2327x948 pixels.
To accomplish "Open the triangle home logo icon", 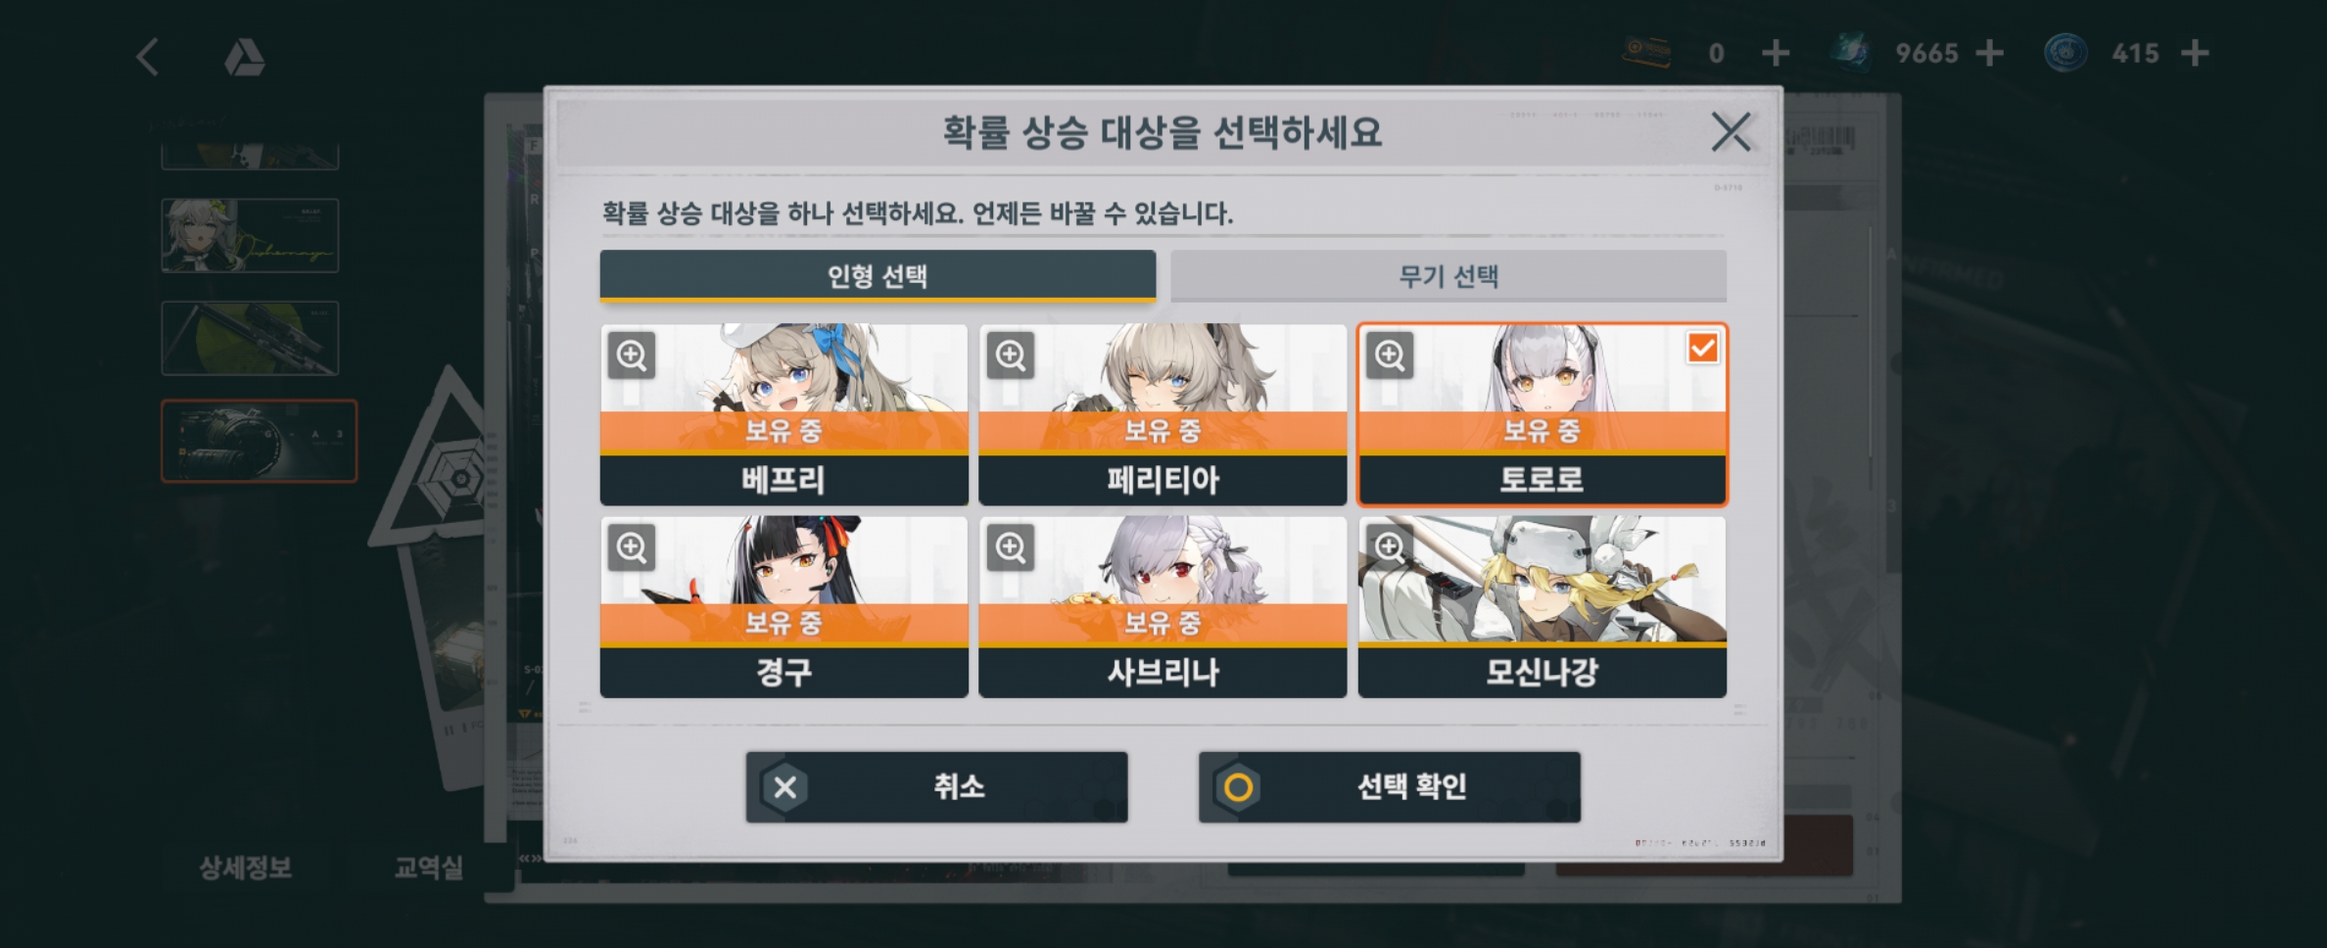I will click(x=244, y=58).
